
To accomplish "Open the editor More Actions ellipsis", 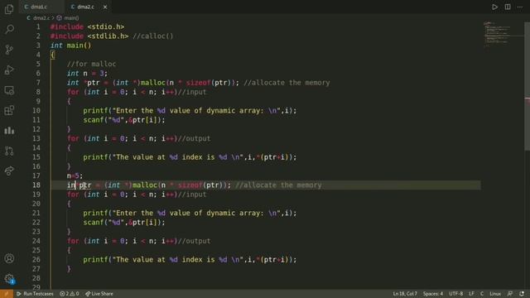I will click(x=520, y=7).
